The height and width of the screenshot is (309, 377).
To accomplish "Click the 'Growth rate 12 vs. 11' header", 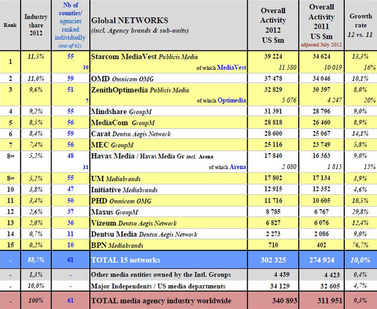I will pyautogui.click(x=360, y=25).
